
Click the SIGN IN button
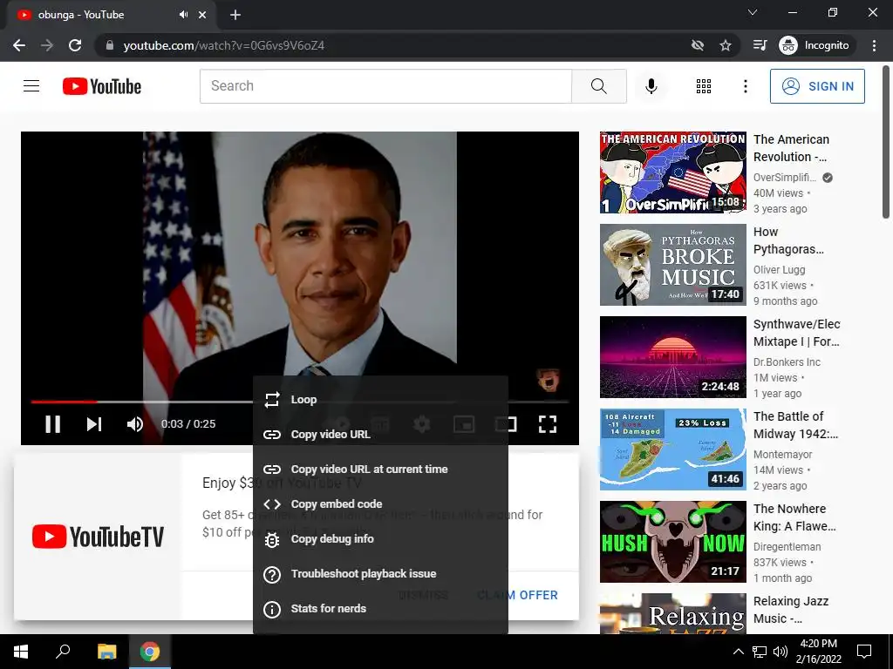[x=817, y=86]
